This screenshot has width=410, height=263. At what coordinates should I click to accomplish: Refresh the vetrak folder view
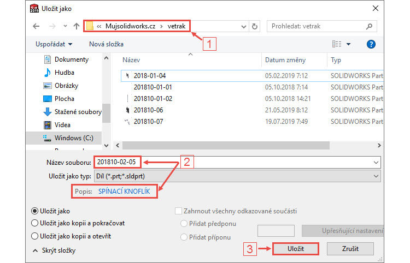(x=255, y=26)
